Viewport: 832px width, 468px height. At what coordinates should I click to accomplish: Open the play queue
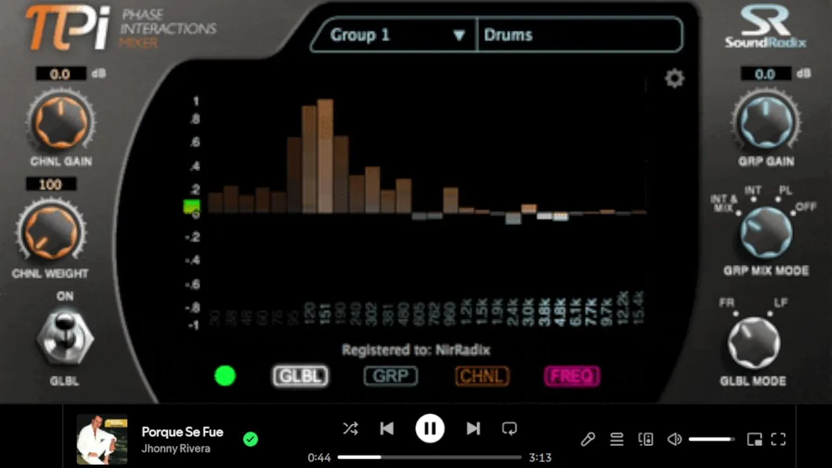[617, 439]
